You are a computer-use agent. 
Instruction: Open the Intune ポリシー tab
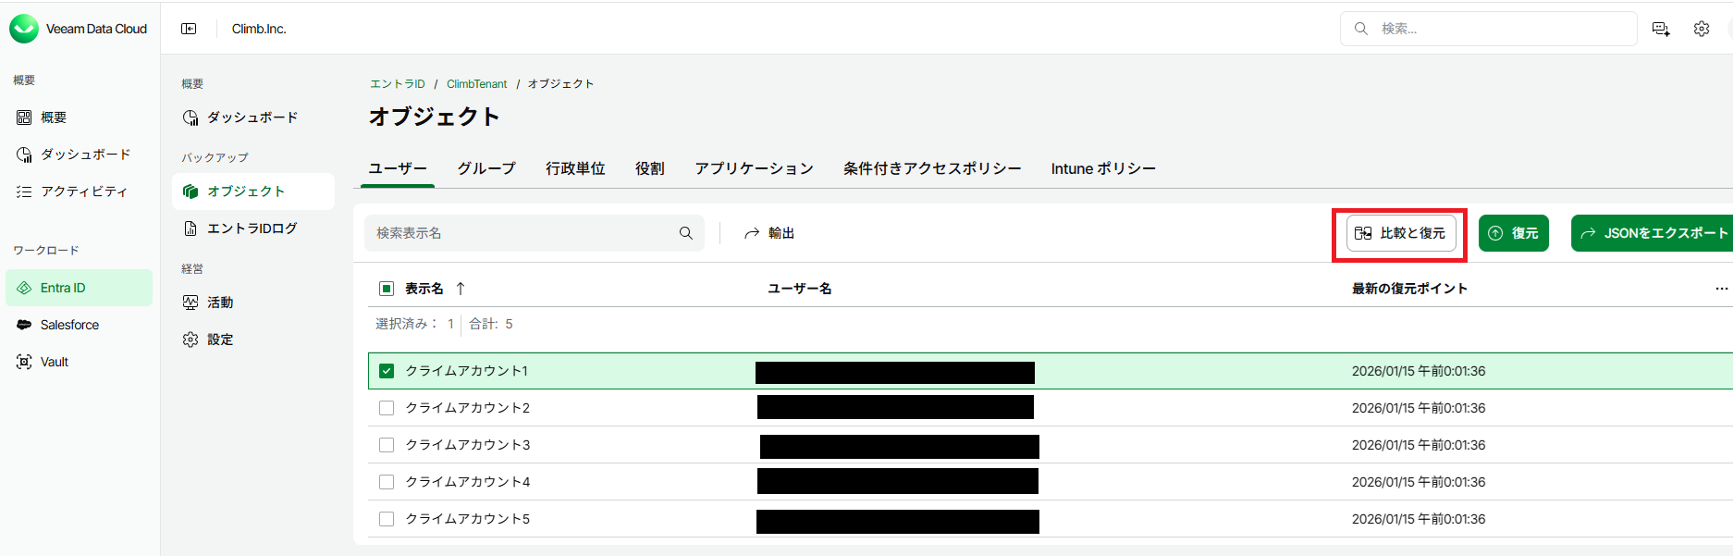[x=1102, y=168]
